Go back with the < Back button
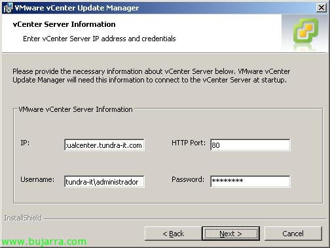Image resolution: width=330 pixels, height=248 pixels. coord(174,234)
